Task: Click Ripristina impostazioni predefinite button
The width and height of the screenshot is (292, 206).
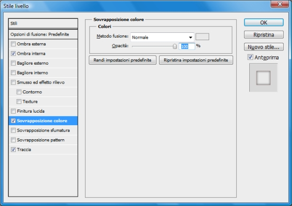Action: [196, 60]
